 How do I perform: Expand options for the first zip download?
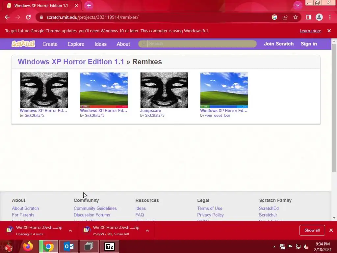click(x=70, y=231)
